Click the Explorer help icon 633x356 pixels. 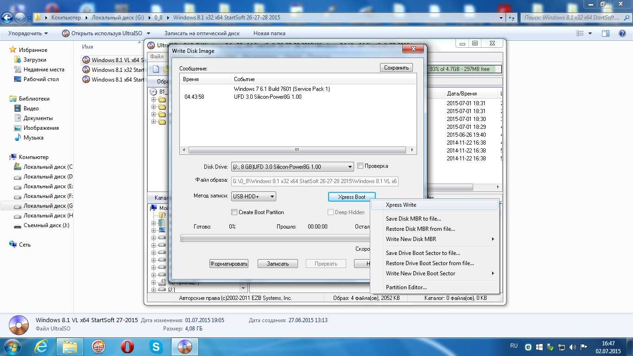622,33
